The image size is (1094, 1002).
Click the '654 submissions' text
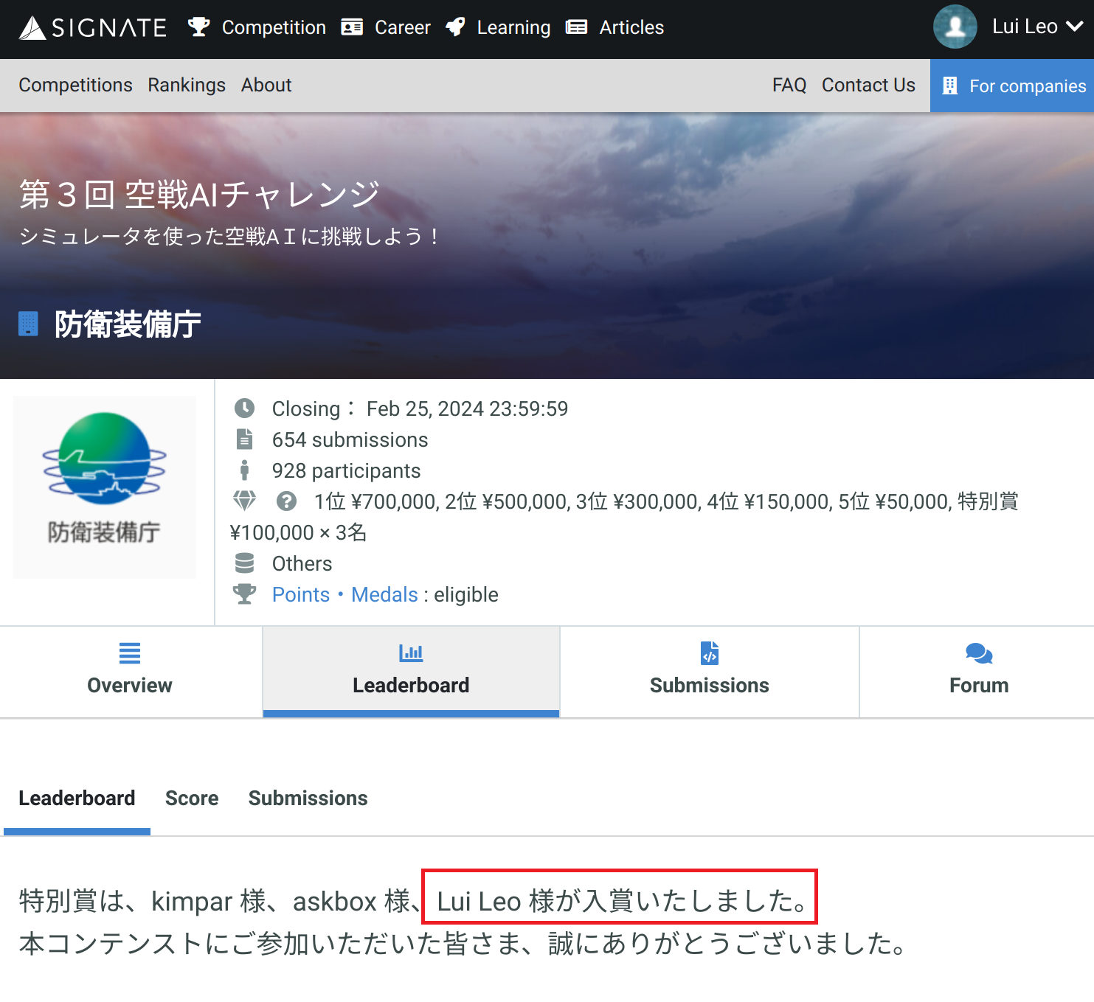[350, 439]
